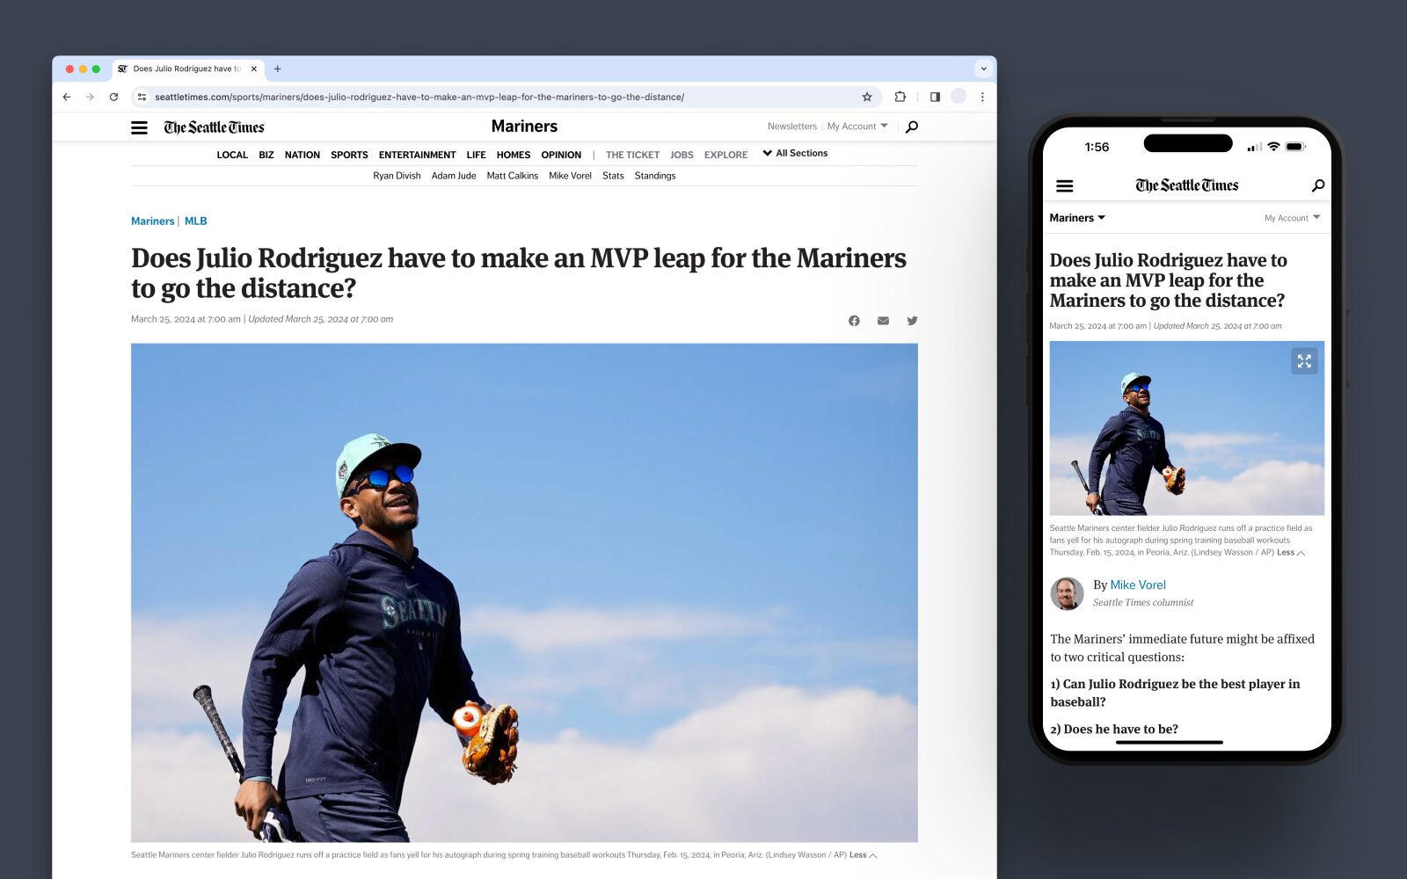This screenshot has width=1407, height=879.
Task: Expand All Sections in desktop nav
Action: [x=795, y=153]
